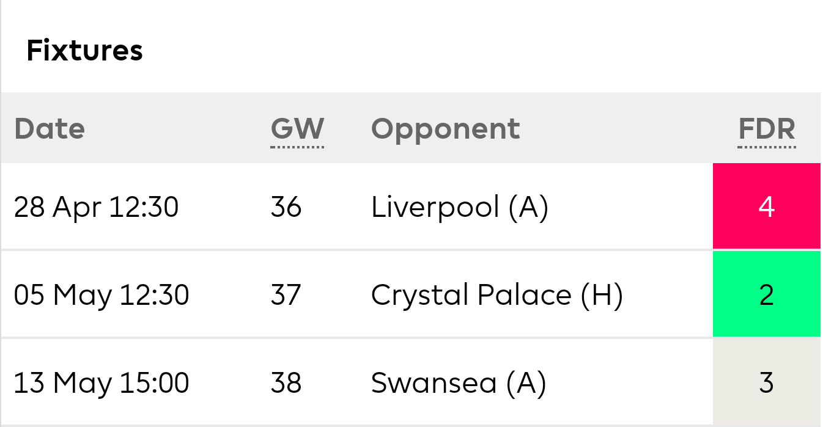Select the 28 Apr 12:30 fixture date
Image resolution: width=823 pixels, height=427 pixels.
tap(96, 207)
